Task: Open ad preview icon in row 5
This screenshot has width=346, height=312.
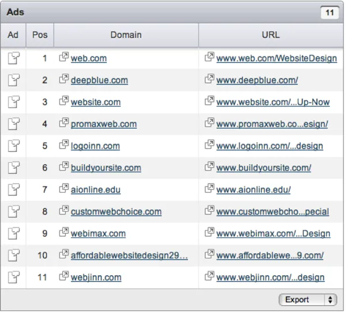Action: [13, 146]
